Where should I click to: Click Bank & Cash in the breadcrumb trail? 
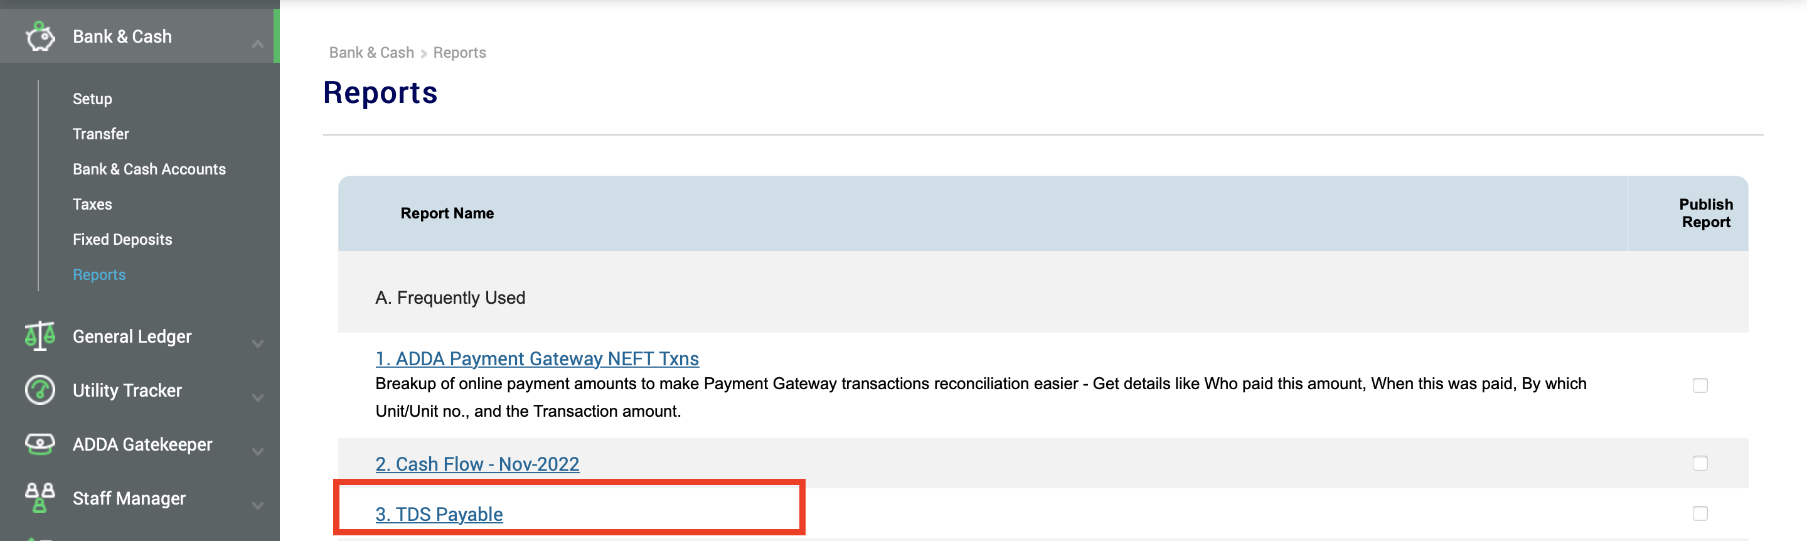coord(371,52)
